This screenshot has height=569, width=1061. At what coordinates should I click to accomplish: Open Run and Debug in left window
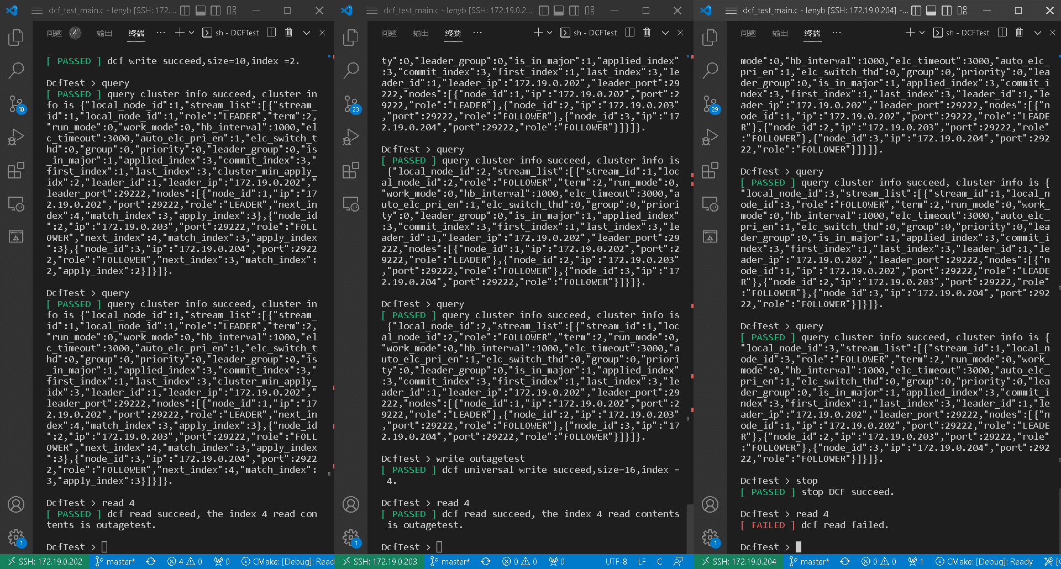(x=16, y=136)
